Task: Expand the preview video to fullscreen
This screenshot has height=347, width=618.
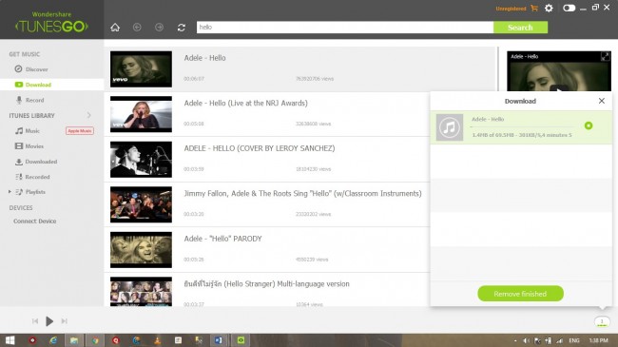Action: (x=605, y=56)
